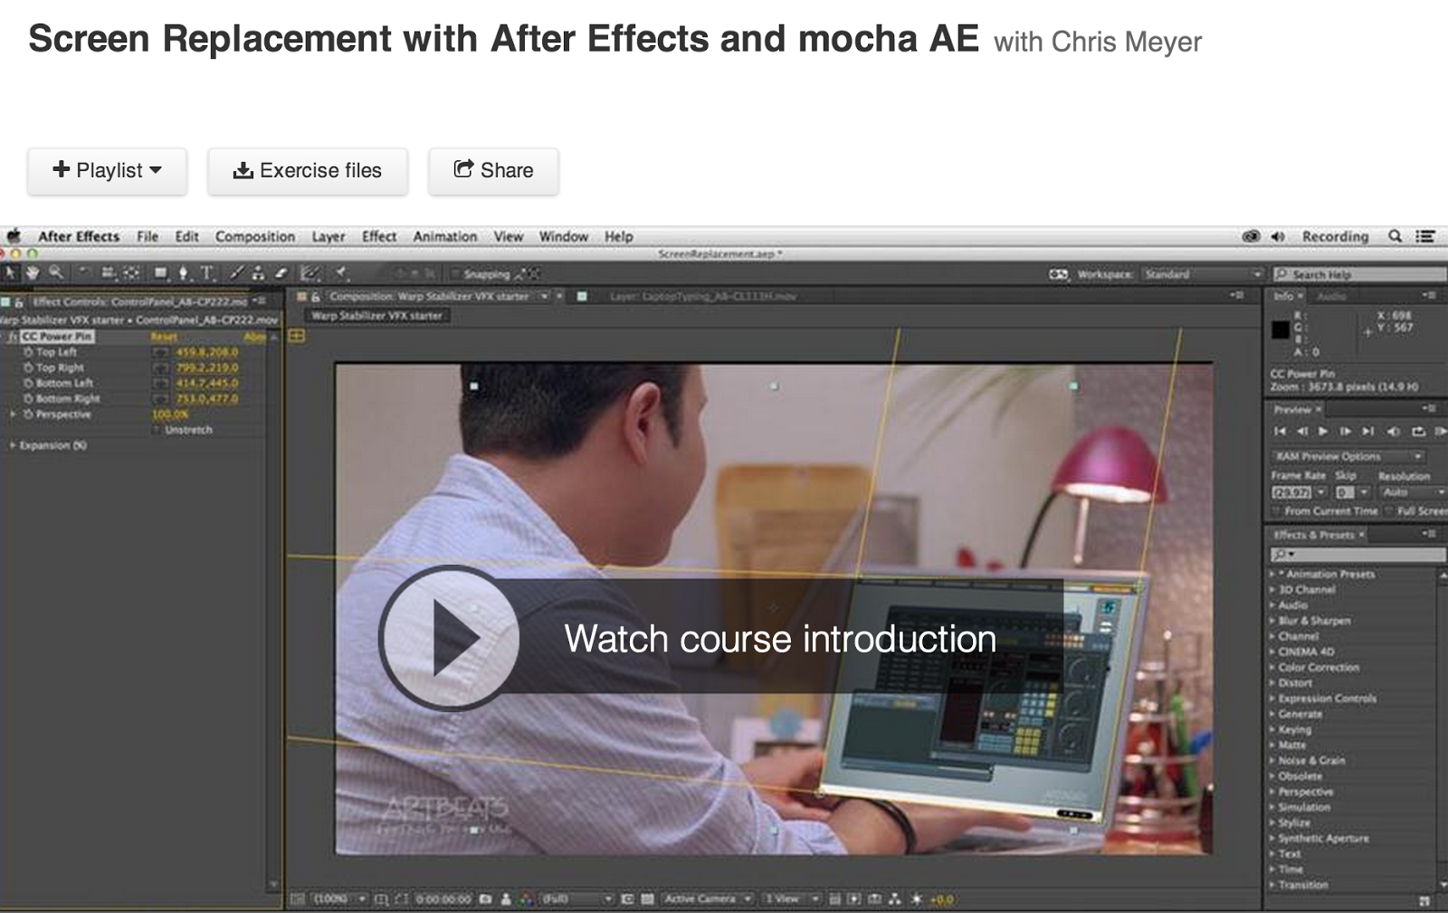Expand the Expansion (%) property
Image resolution: width=1448 pixels, height=913 pixels.
(x=12, y=445)
